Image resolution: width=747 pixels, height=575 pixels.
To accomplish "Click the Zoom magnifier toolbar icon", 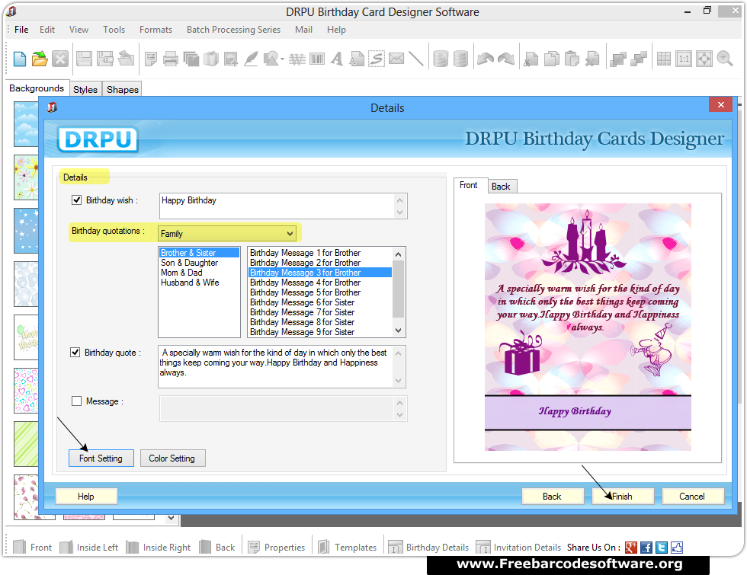I will tap(725, 59).
